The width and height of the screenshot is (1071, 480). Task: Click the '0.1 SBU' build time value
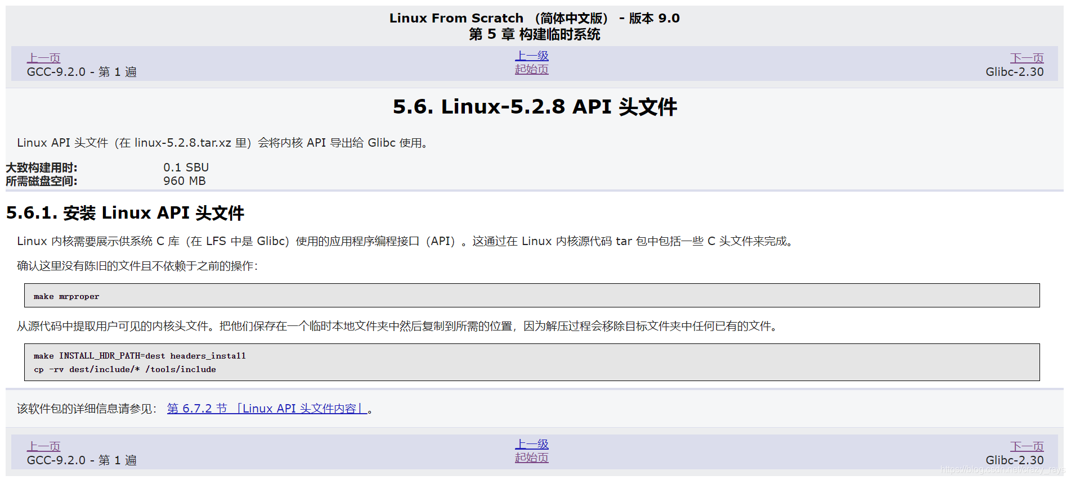tap(186, 167)
